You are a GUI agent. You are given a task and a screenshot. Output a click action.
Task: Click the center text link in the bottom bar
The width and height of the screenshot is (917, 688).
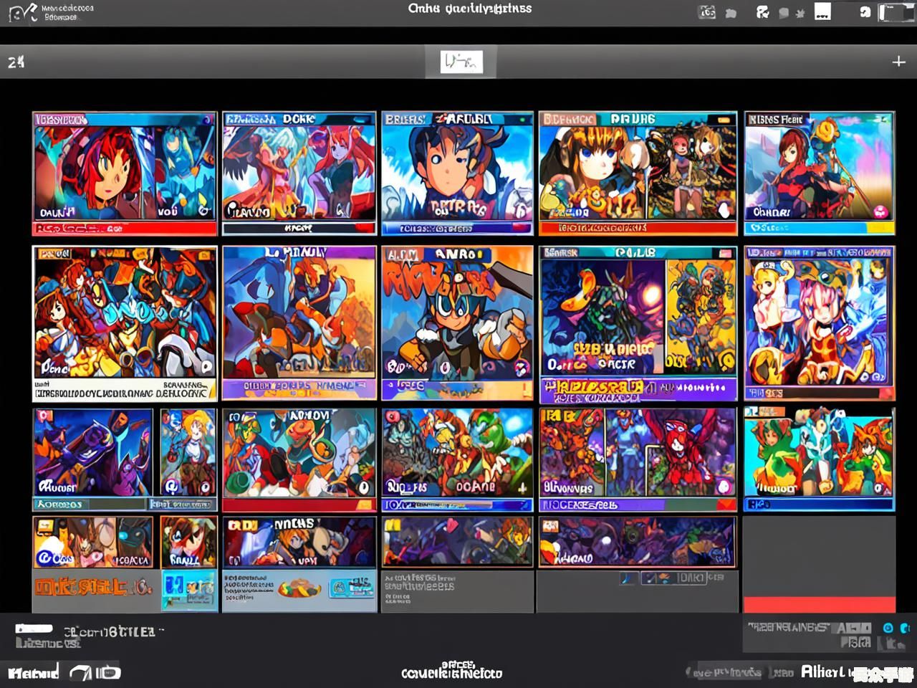(451, 673)
